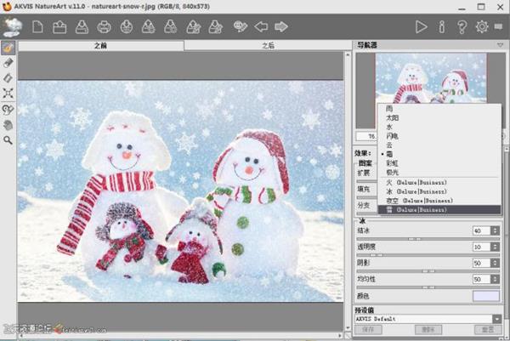Click the 重置 reset button
Image resolution: width=510 pixels, height=341 pixels.
coord(484,330)
